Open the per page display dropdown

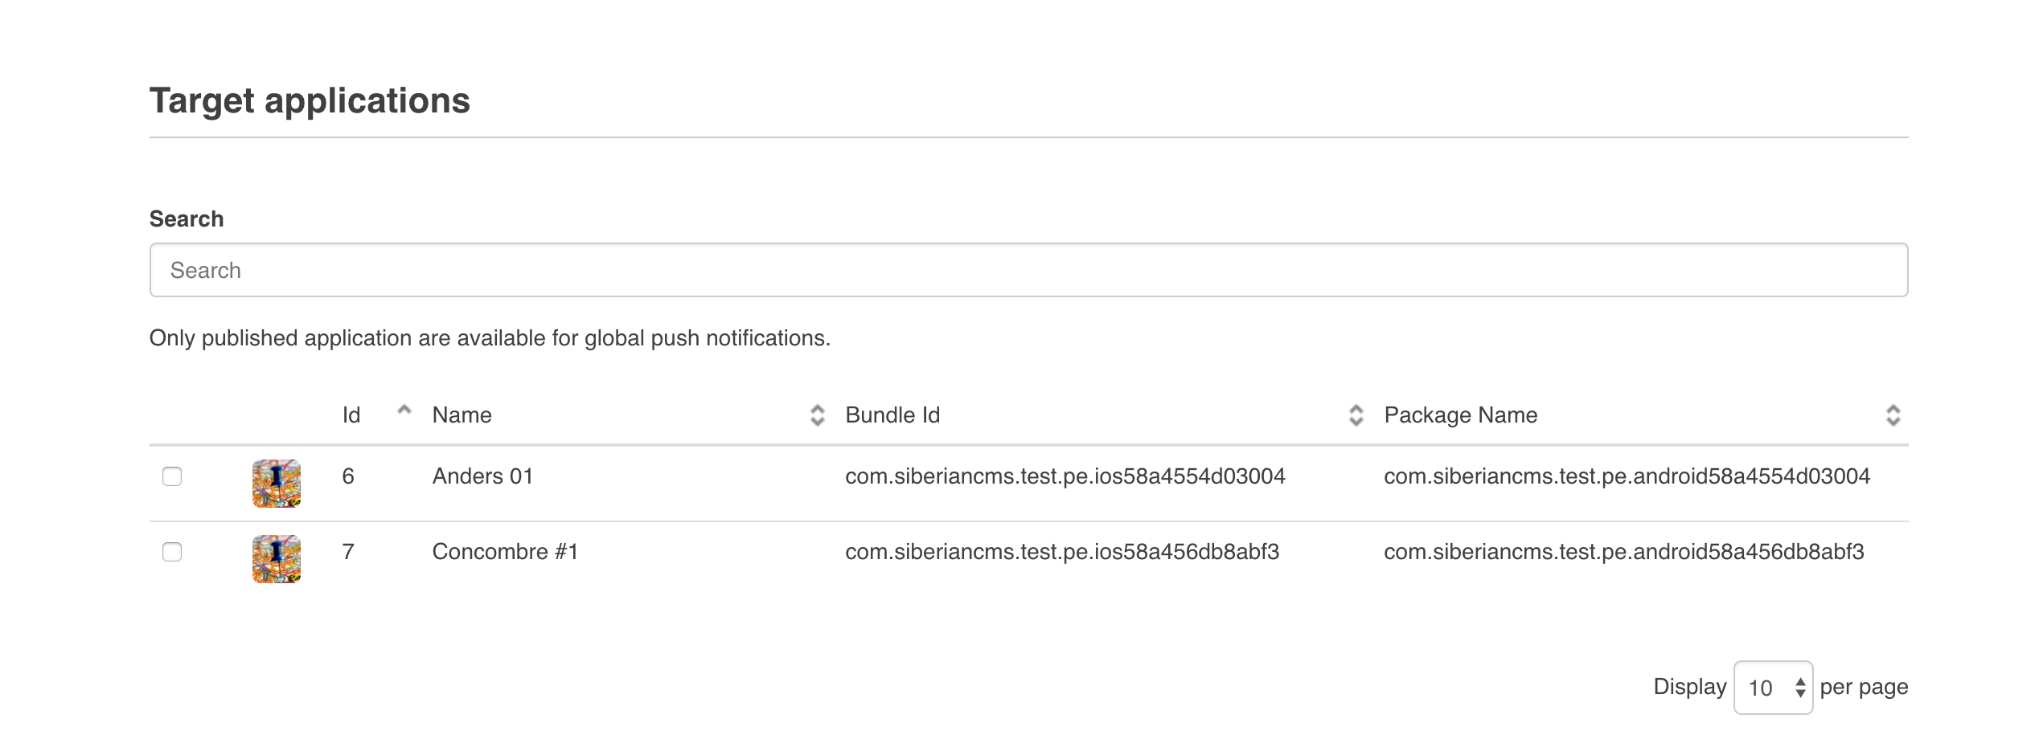tap(1773, 688)
